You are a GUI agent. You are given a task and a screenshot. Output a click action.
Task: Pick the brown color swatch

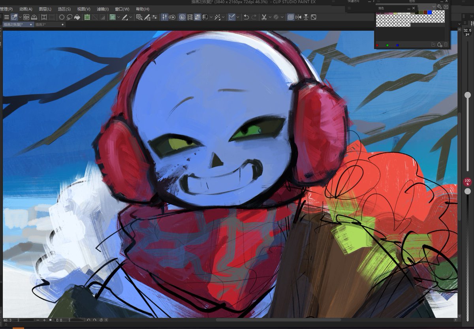425,12
